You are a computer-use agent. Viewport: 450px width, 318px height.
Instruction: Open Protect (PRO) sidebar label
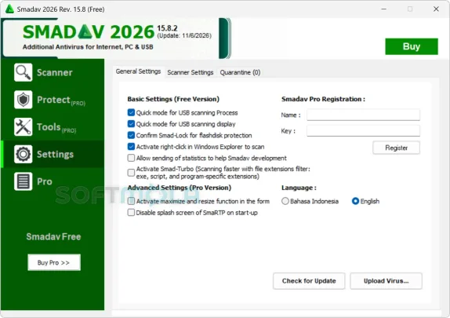coord(61,100)
